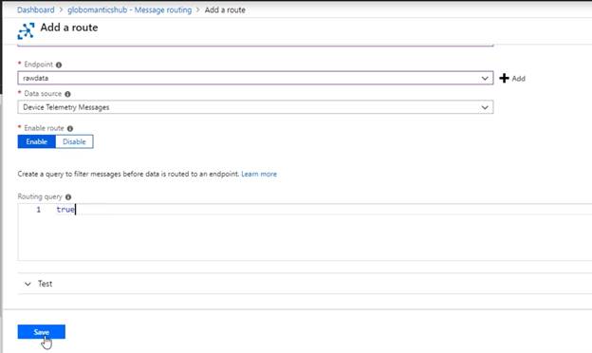
Task: Show Data source info icon
Action: pyautogui.click(x=67, y=94)
